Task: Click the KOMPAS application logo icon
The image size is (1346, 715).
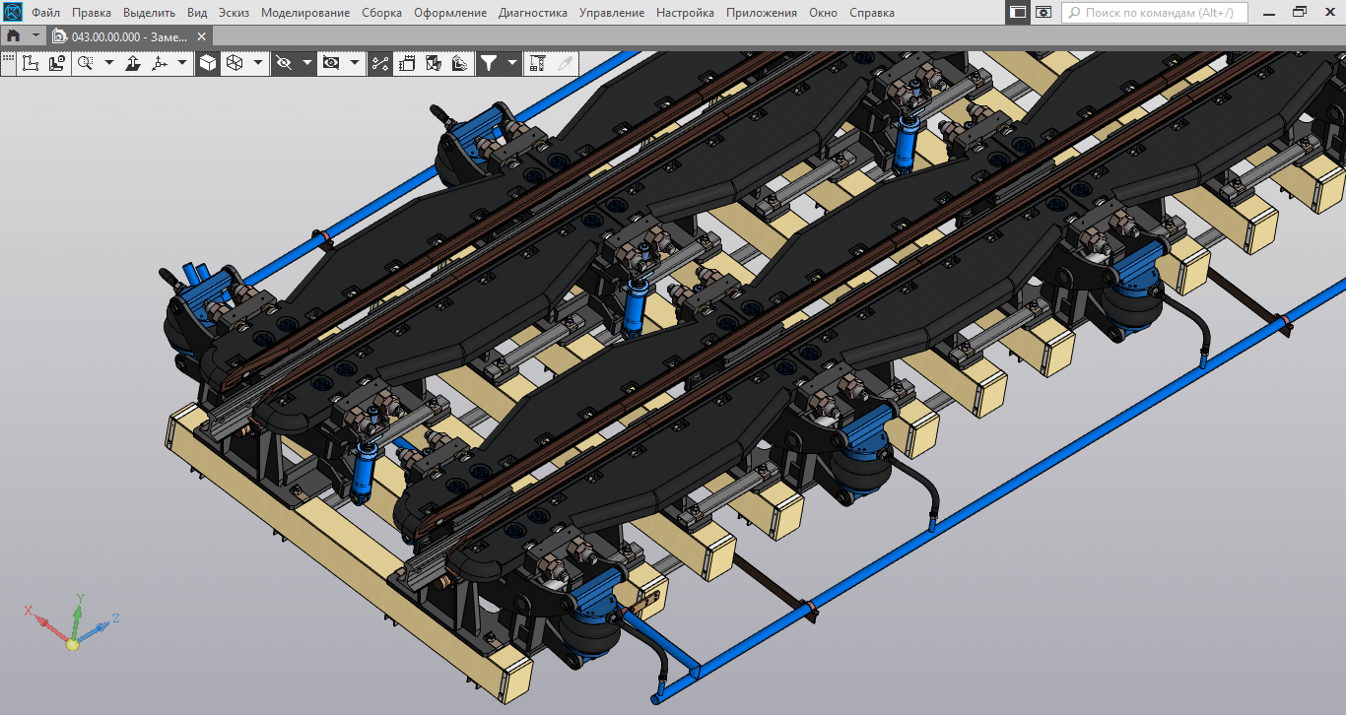Action: click(13, 12)
